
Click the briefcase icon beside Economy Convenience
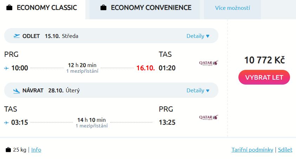(103, 8)
